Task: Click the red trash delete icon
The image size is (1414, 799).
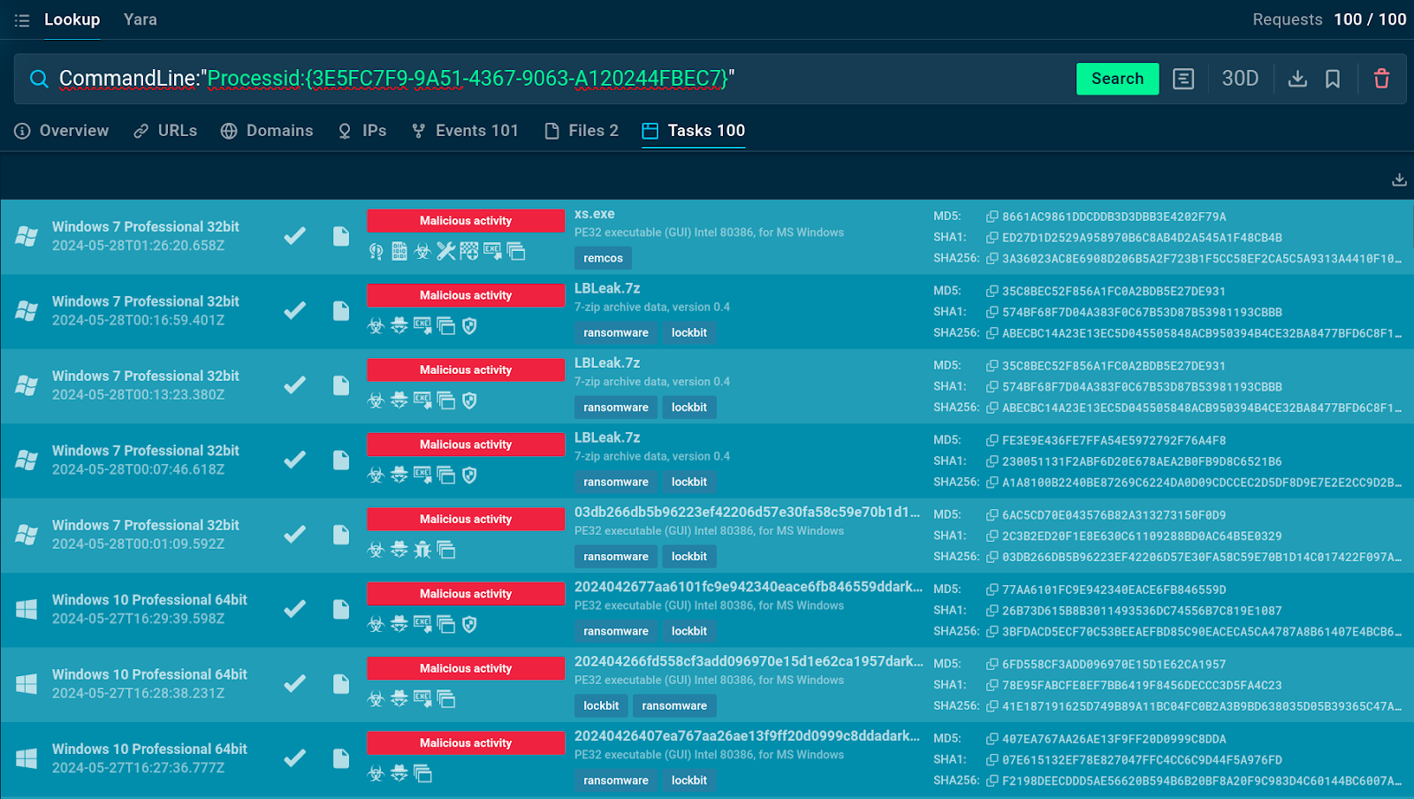Action: [1381, 79]
